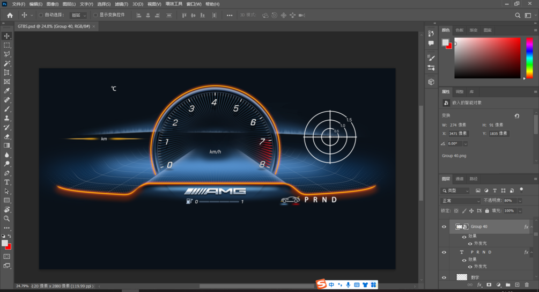Toggle 效果 visibility under P R N D

click(464, 260)
